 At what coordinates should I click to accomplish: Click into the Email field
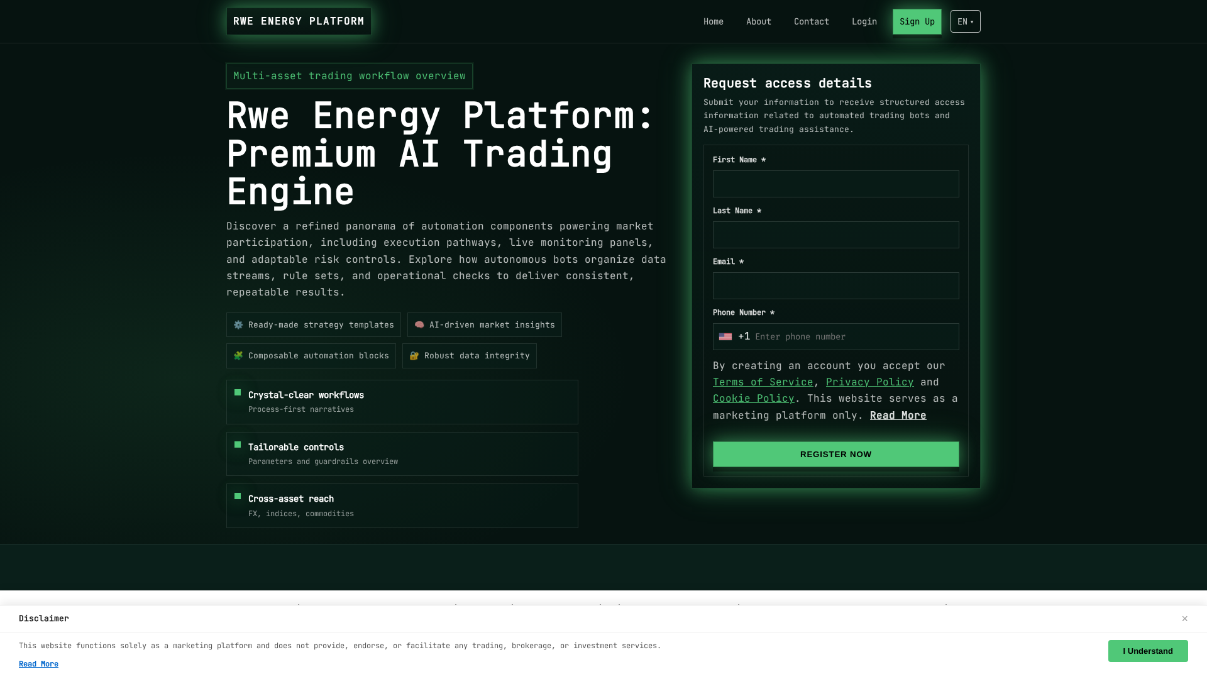point(836,285)
